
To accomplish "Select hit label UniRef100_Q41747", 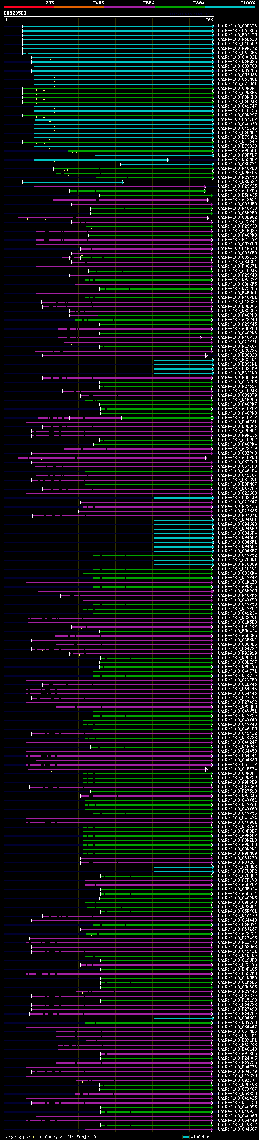I will [237, 106].
